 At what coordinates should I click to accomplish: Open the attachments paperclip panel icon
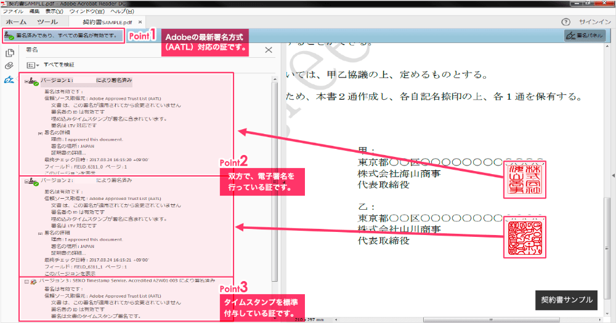pos(9,66)
